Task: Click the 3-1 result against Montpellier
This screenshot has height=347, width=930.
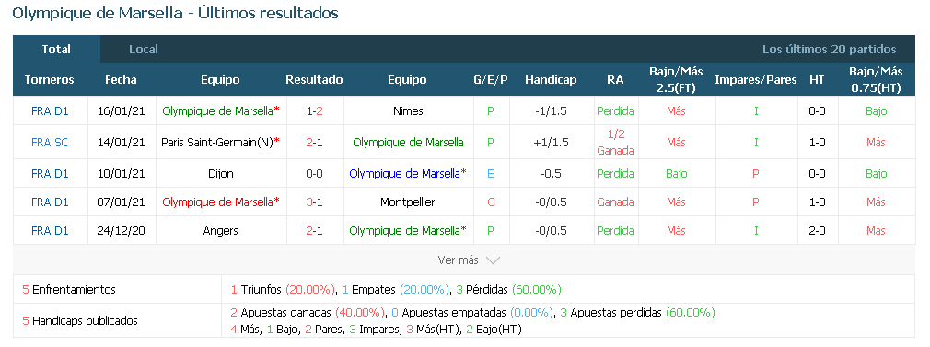Action: tap(314, 202)
